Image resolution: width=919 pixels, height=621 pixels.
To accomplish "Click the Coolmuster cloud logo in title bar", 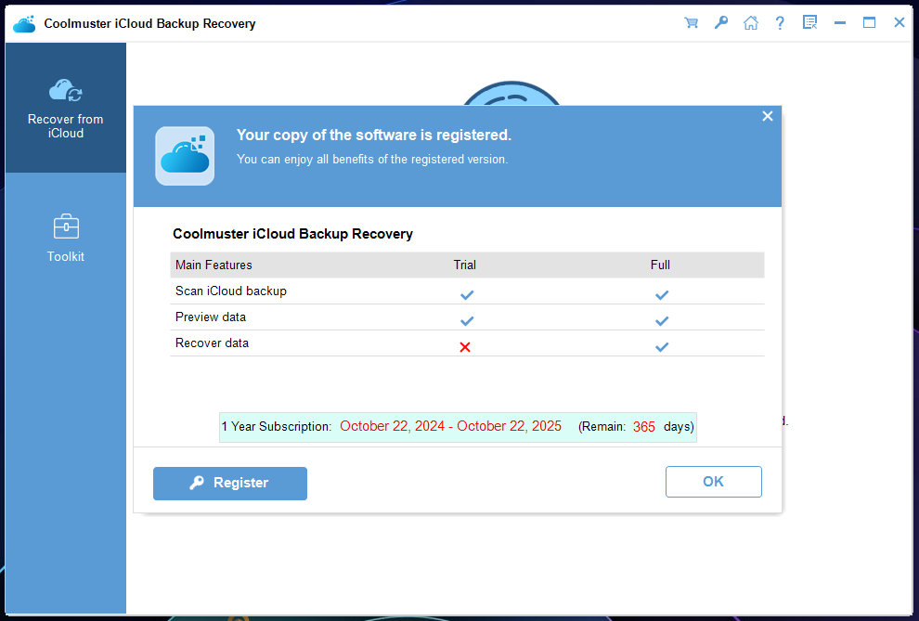I will click(24, 23).
